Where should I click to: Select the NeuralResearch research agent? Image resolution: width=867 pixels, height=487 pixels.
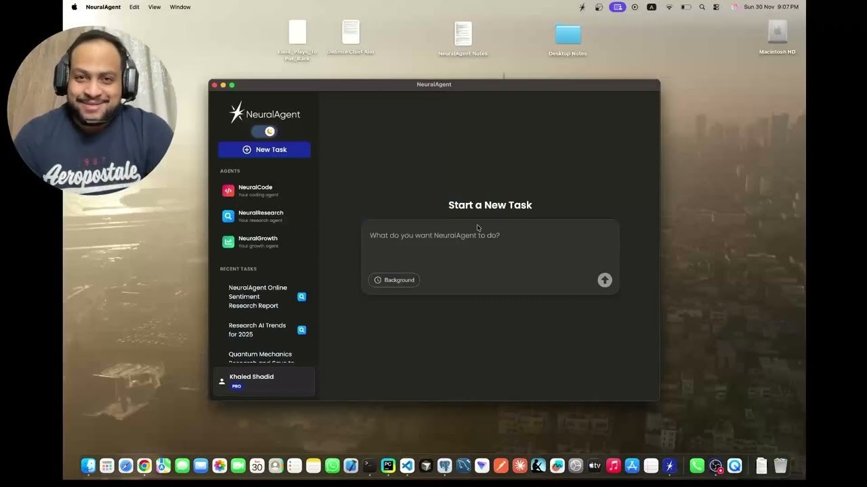(x=264, y=216)
